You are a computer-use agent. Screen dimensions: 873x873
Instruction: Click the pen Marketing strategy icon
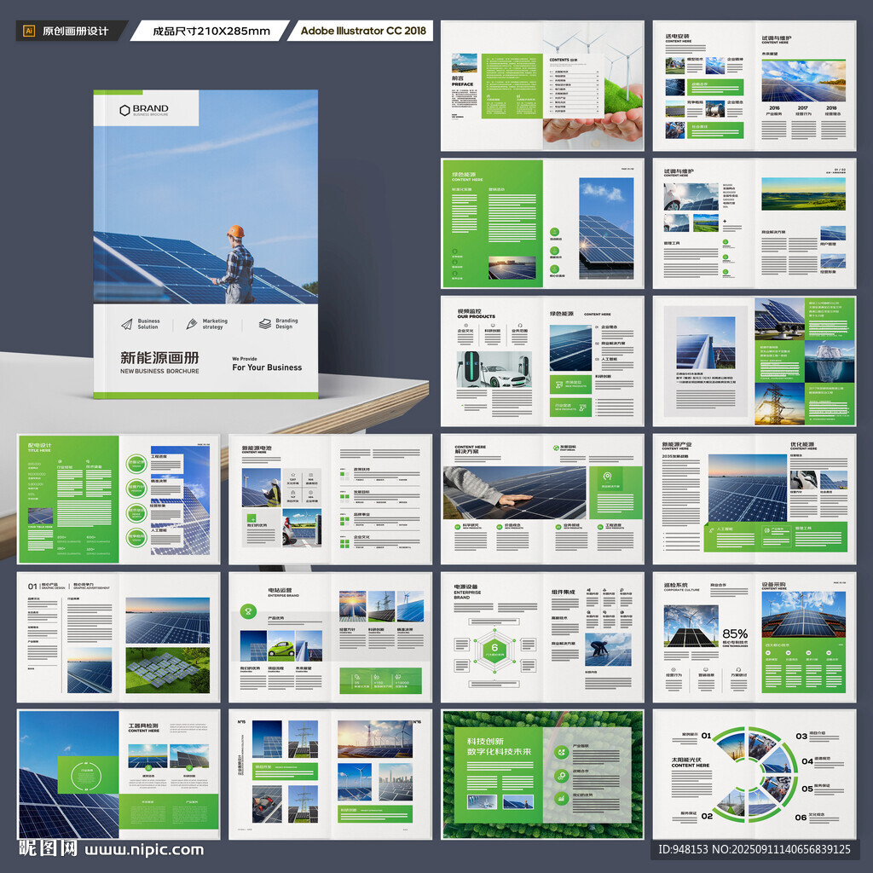pos(192,323)
